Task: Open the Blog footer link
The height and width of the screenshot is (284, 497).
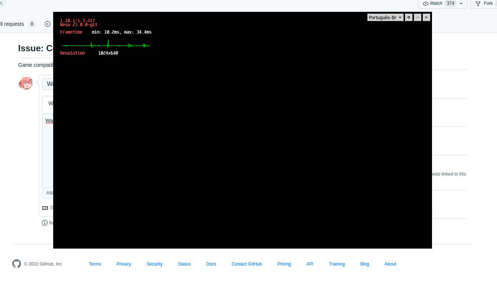Action: (364, 264)
